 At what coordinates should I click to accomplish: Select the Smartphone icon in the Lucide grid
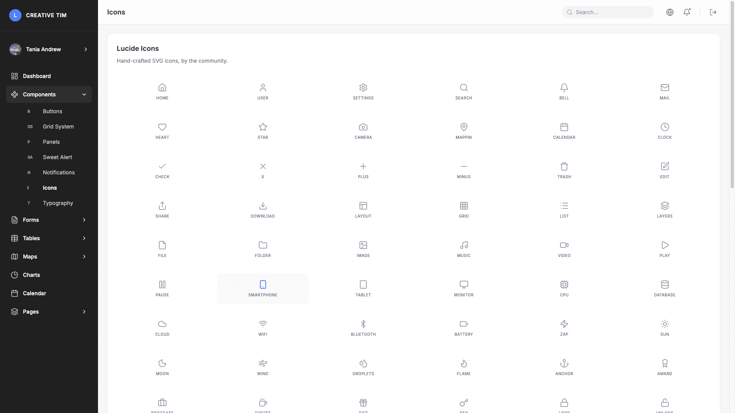pos(263,288)
